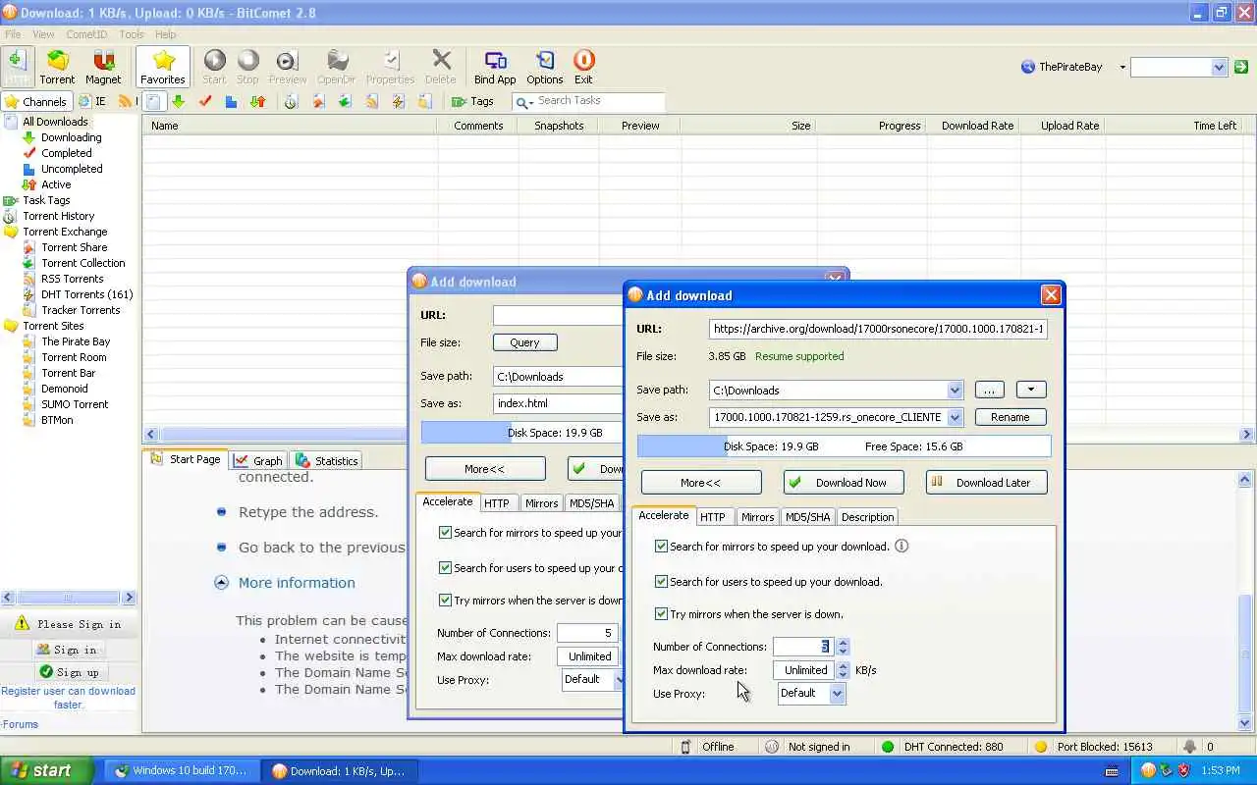
Task: Select DHT Torrents (161) in sidebar
Action: click(x=86, y=294)
